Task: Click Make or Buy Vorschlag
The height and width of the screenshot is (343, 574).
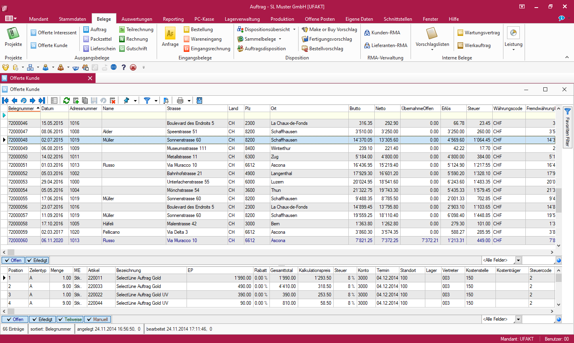Action: click(329, 30)
